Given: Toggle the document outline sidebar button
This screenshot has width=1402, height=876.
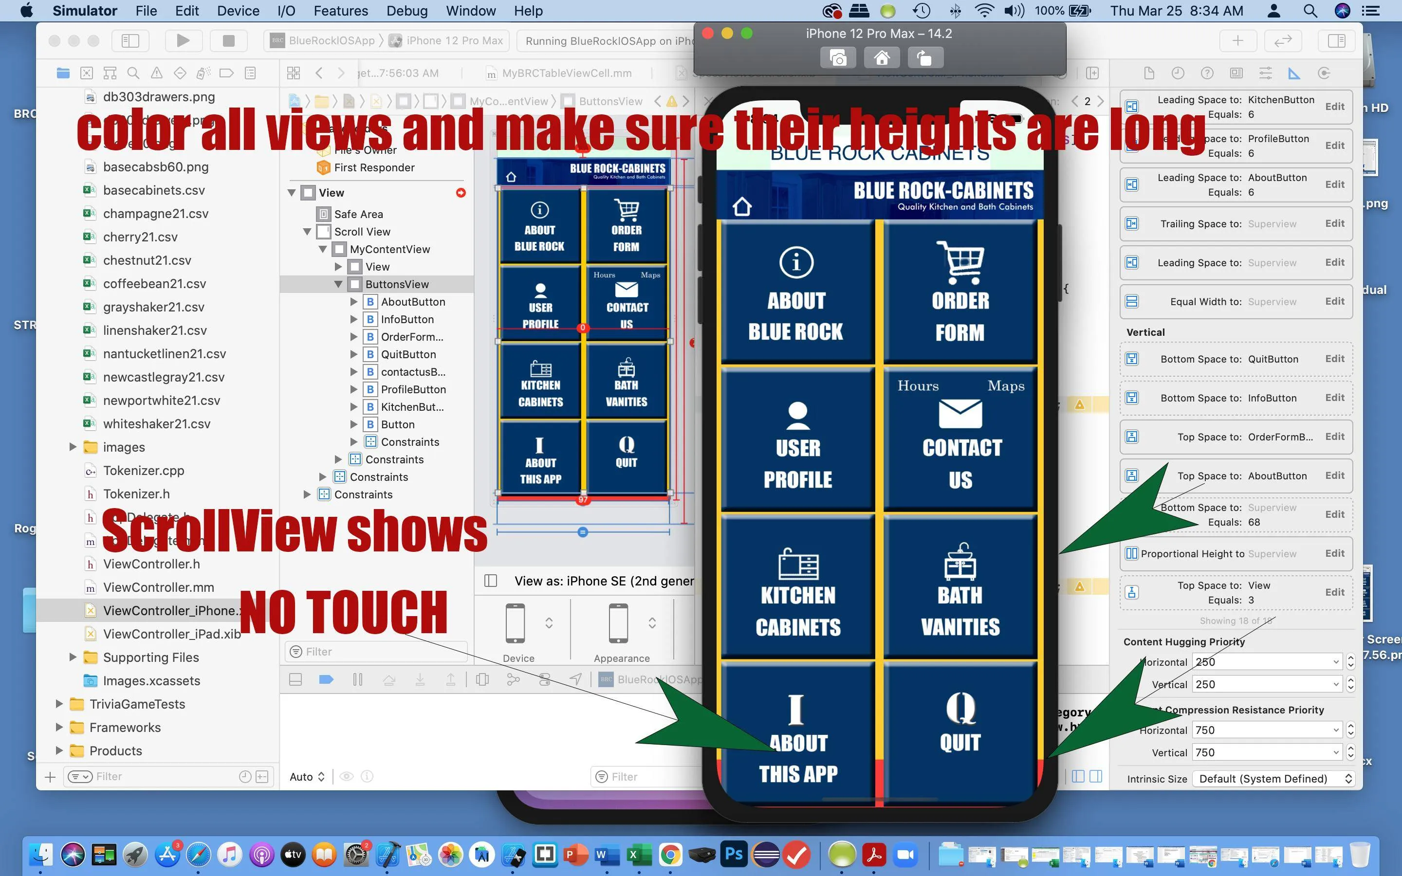Looking at the screenshot, I should (x=490, y=581).
